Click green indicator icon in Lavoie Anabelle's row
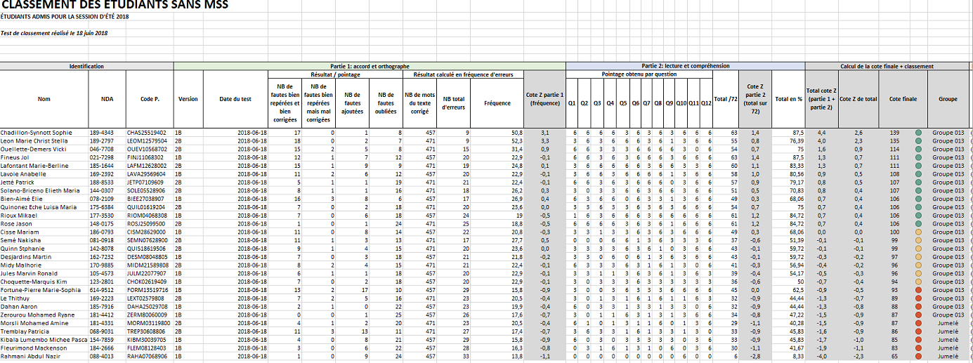 click(918, 173)
